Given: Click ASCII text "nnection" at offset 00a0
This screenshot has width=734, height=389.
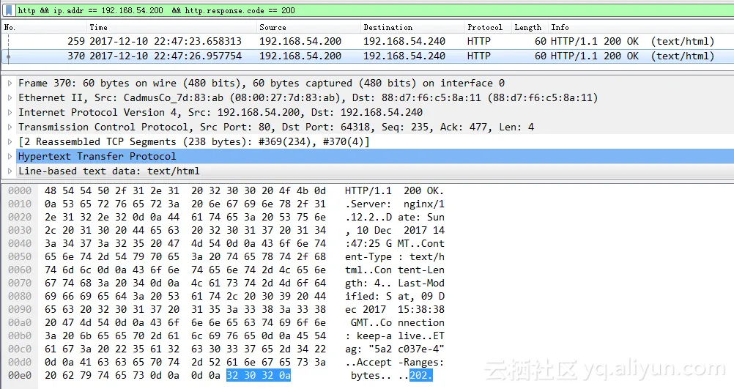Looking at the screenshot, I should 421,323.
